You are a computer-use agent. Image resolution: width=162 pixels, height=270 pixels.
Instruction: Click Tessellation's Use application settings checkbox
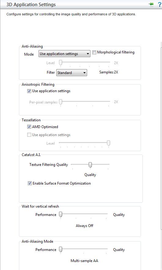(29, 135)
